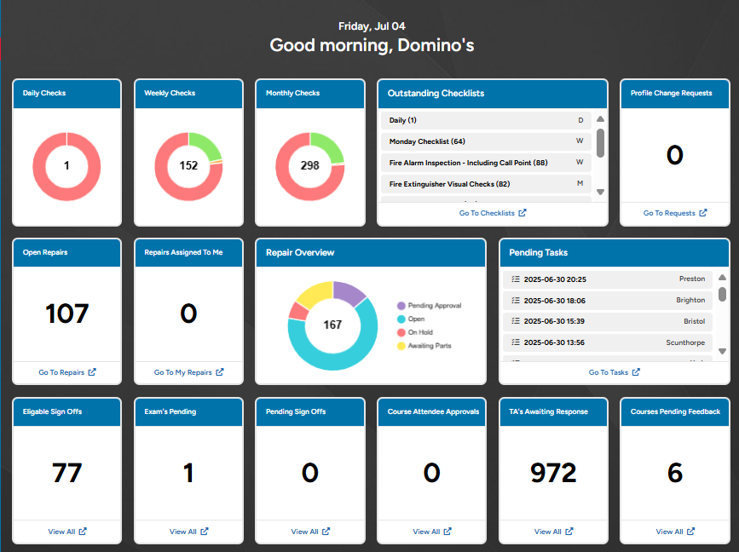Select the Scunthorpe pending task row
Viewport: 739px width, 552px height.
pos(608,342)
